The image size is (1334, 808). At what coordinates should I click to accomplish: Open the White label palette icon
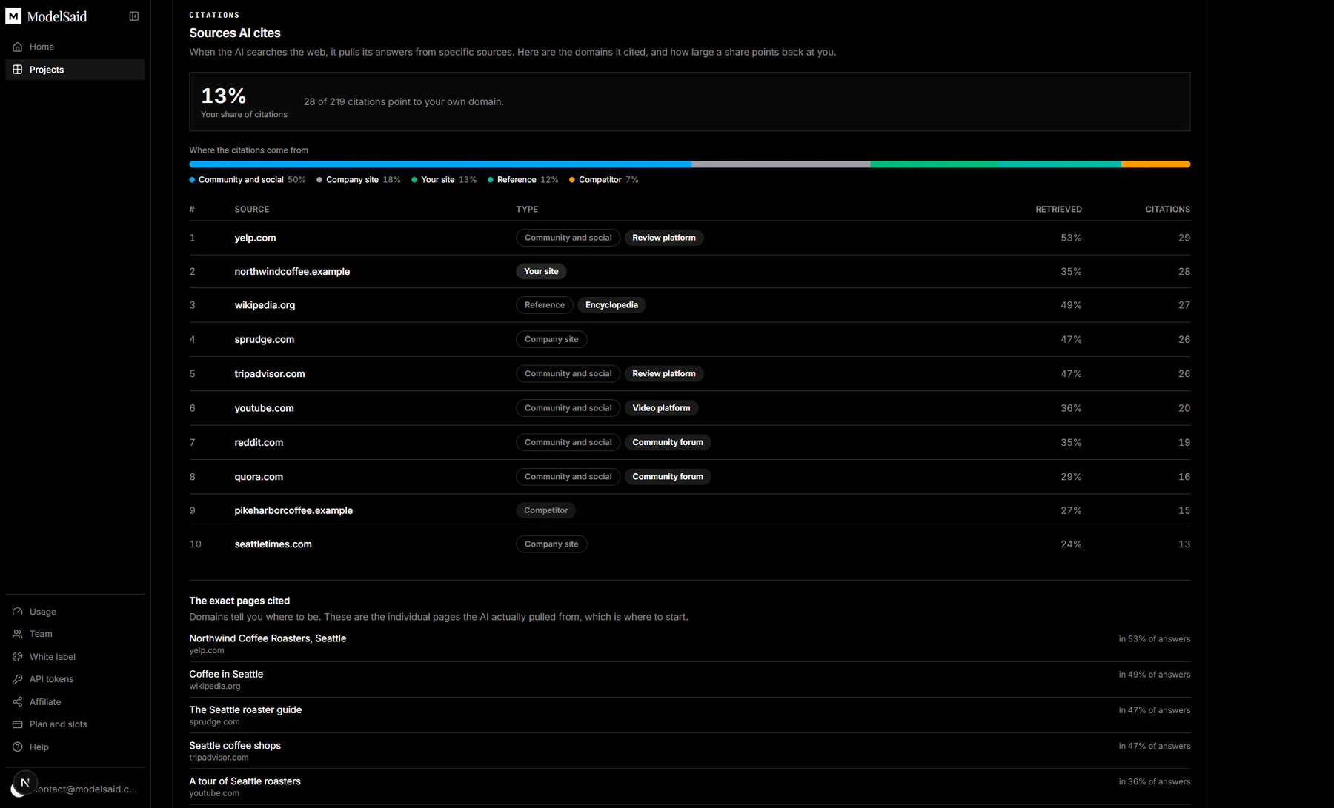coord(18,657)
